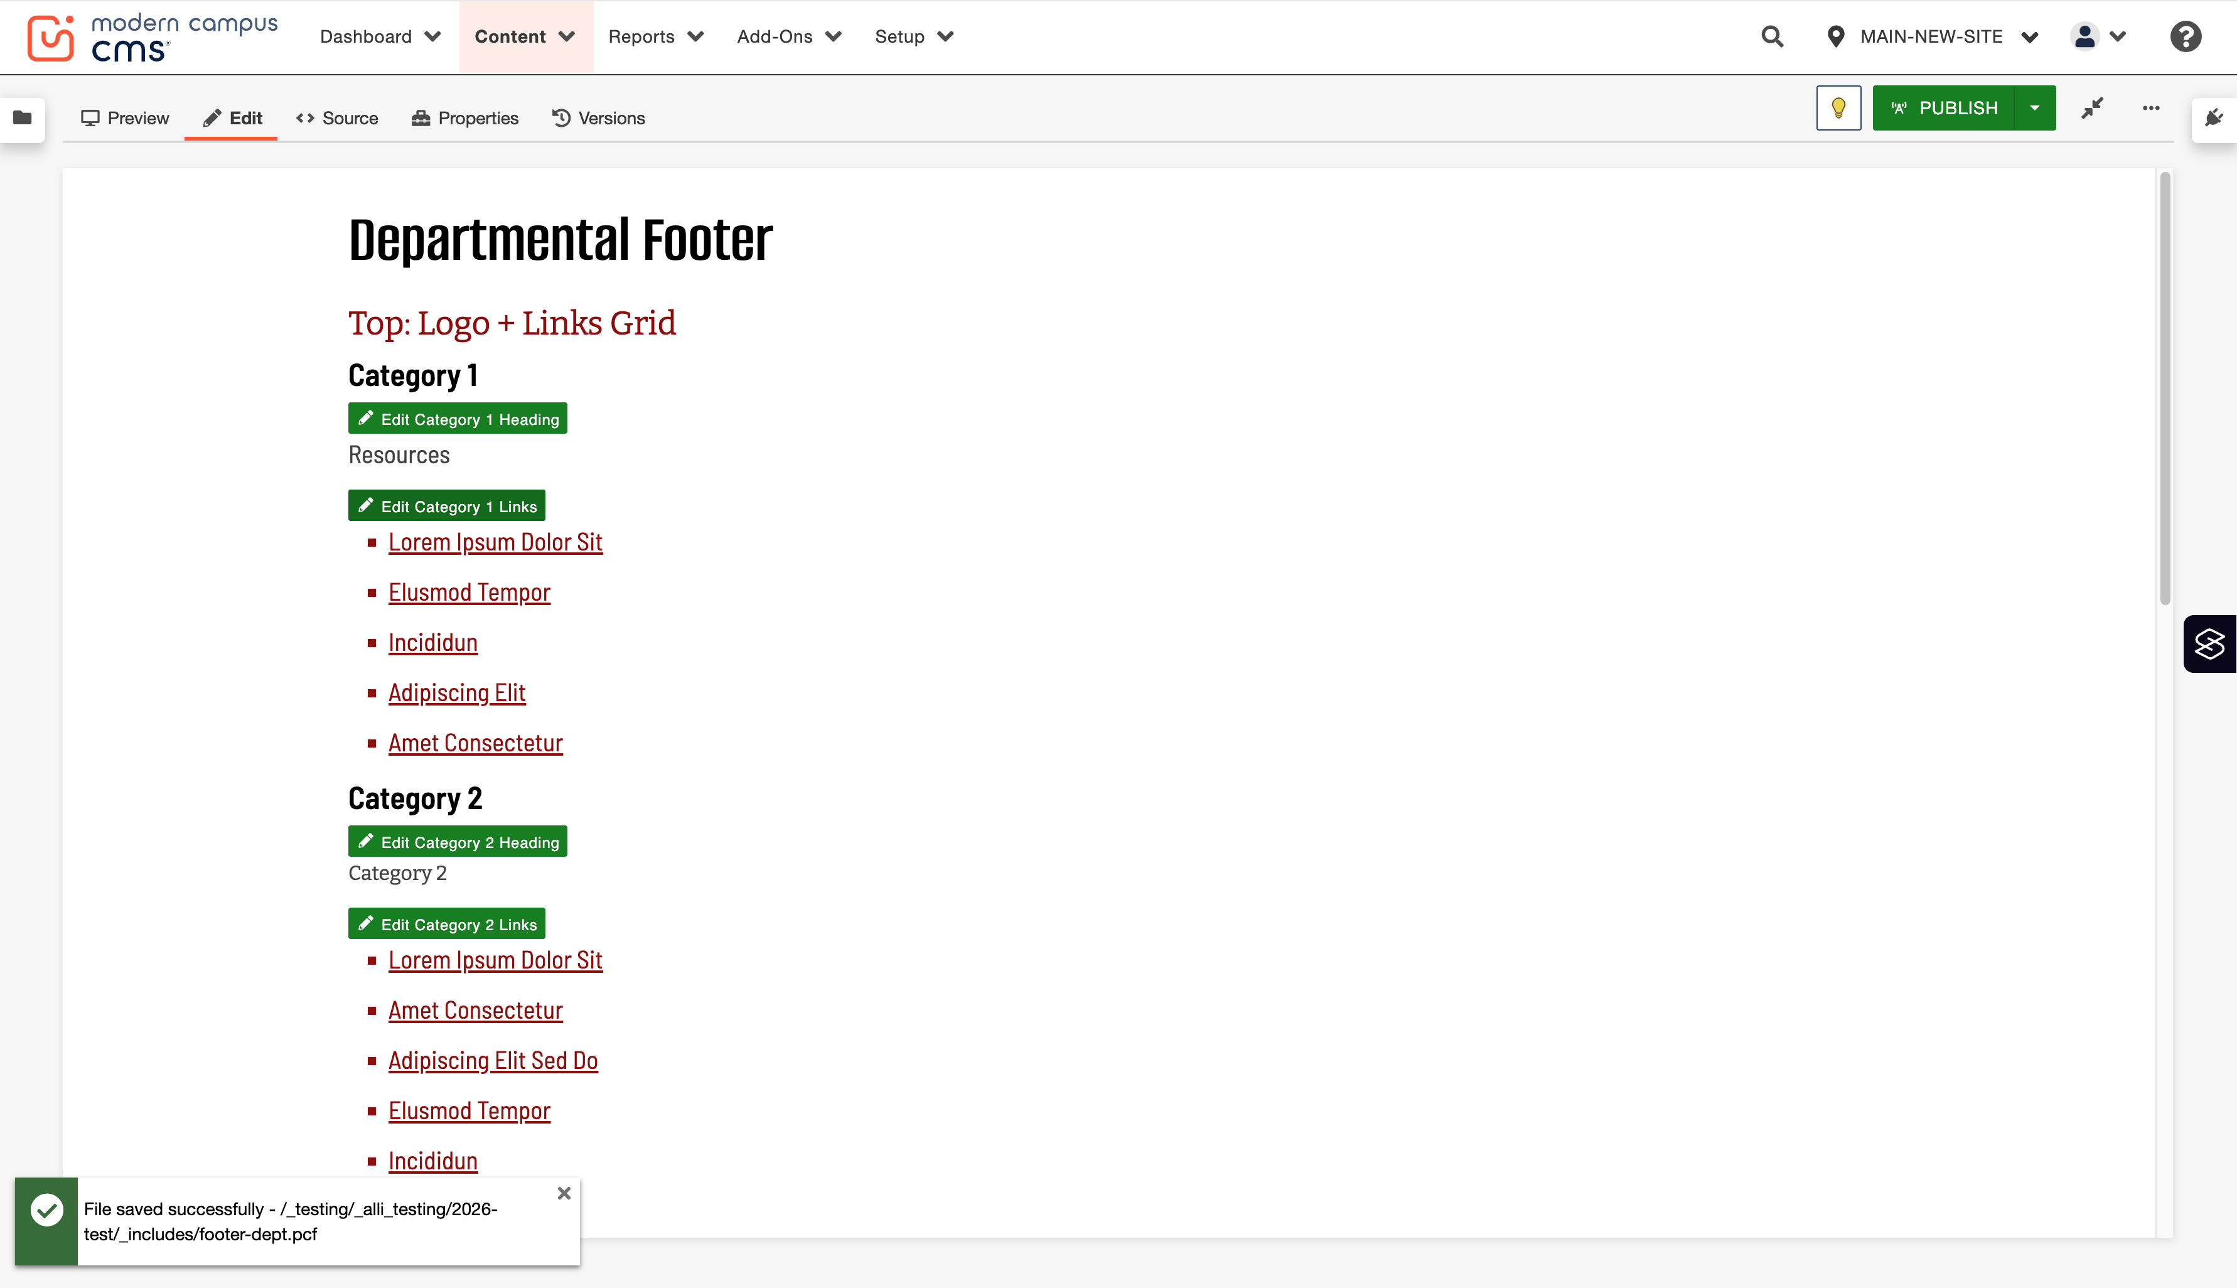Image resolution: width=2237 pixels, height=1288 pixels.
Task: Open the Publish options dropdown arrow
Action: click(2034, 108)
